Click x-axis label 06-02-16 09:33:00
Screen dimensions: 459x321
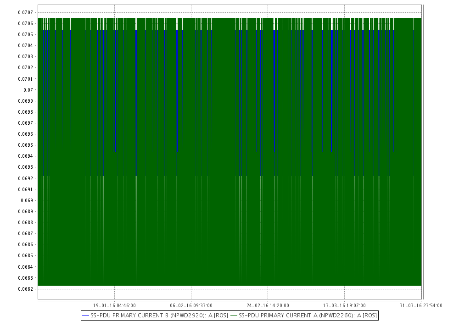pyautogui.click(x=191, y=305)
